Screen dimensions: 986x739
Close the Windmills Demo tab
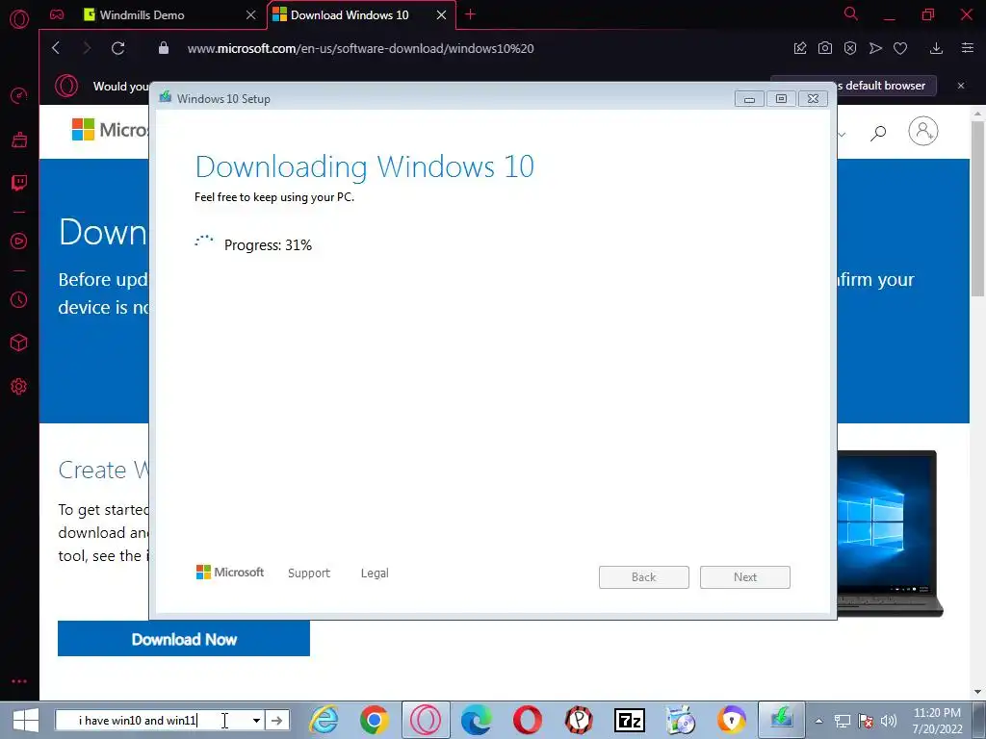coord(251,15)
